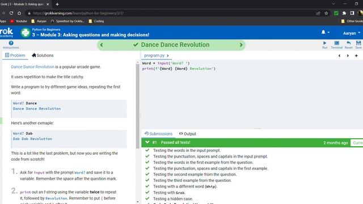Image resolution: width=363 pixels, height=204 pixels.
Task: Click the Word = input code line
Action: point(166,63)
